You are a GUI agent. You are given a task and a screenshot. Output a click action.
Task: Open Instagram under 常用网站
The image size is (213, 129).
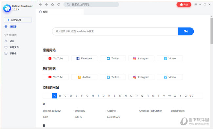tap(141, 58)
